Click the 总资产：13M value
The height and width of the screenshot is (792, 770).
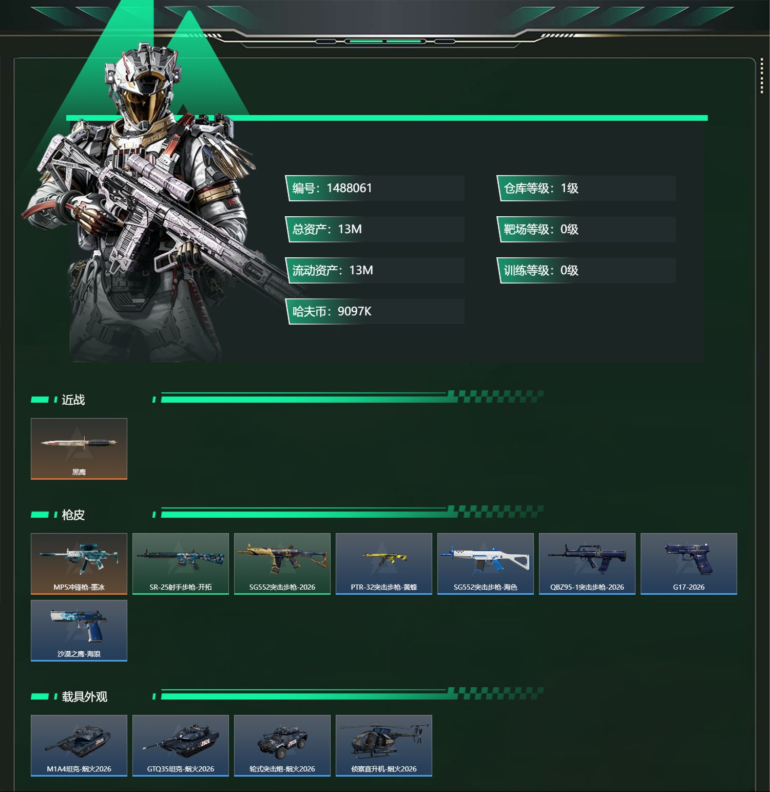[375, 229]
